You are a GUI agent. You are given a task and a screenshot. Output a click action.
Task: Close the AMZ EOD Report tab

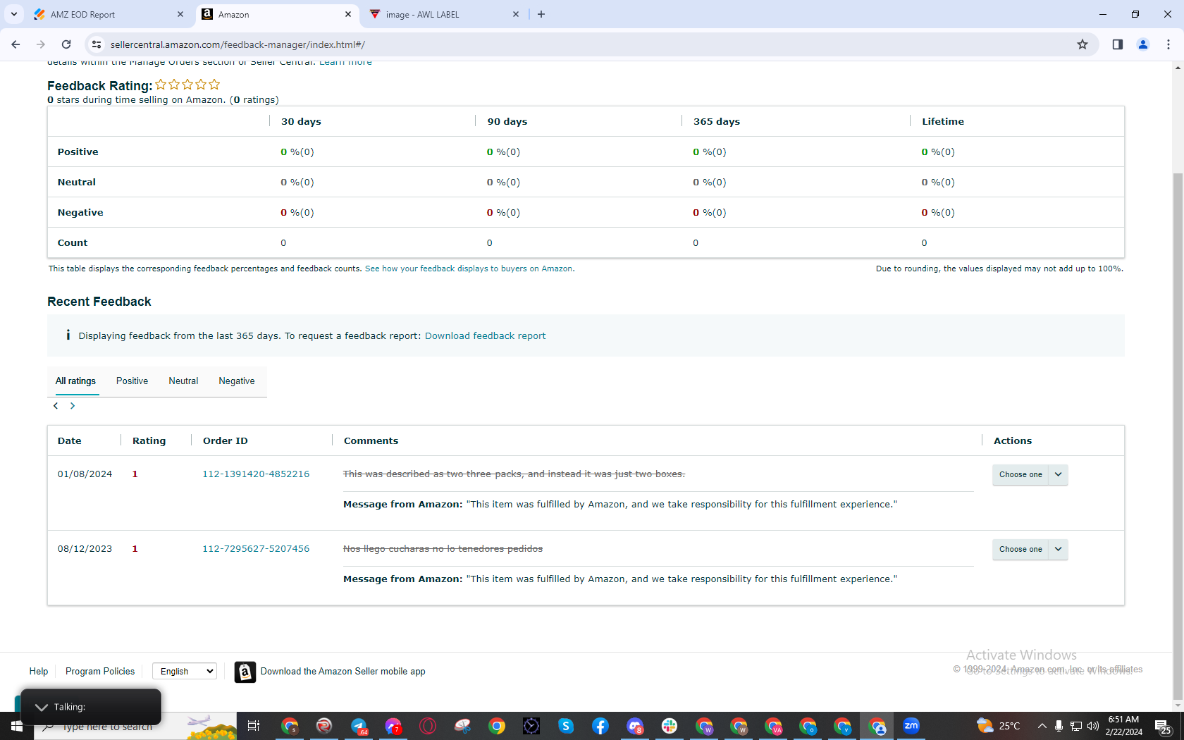(180, 14)
